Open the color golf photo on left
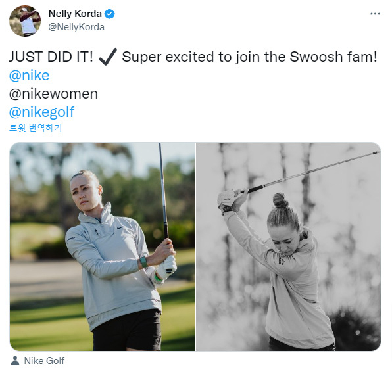 pos(102,246)
